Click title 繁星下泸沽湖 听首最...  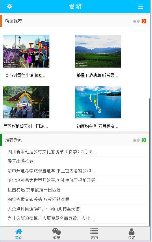pyautogui.click(x=97, y=75)
